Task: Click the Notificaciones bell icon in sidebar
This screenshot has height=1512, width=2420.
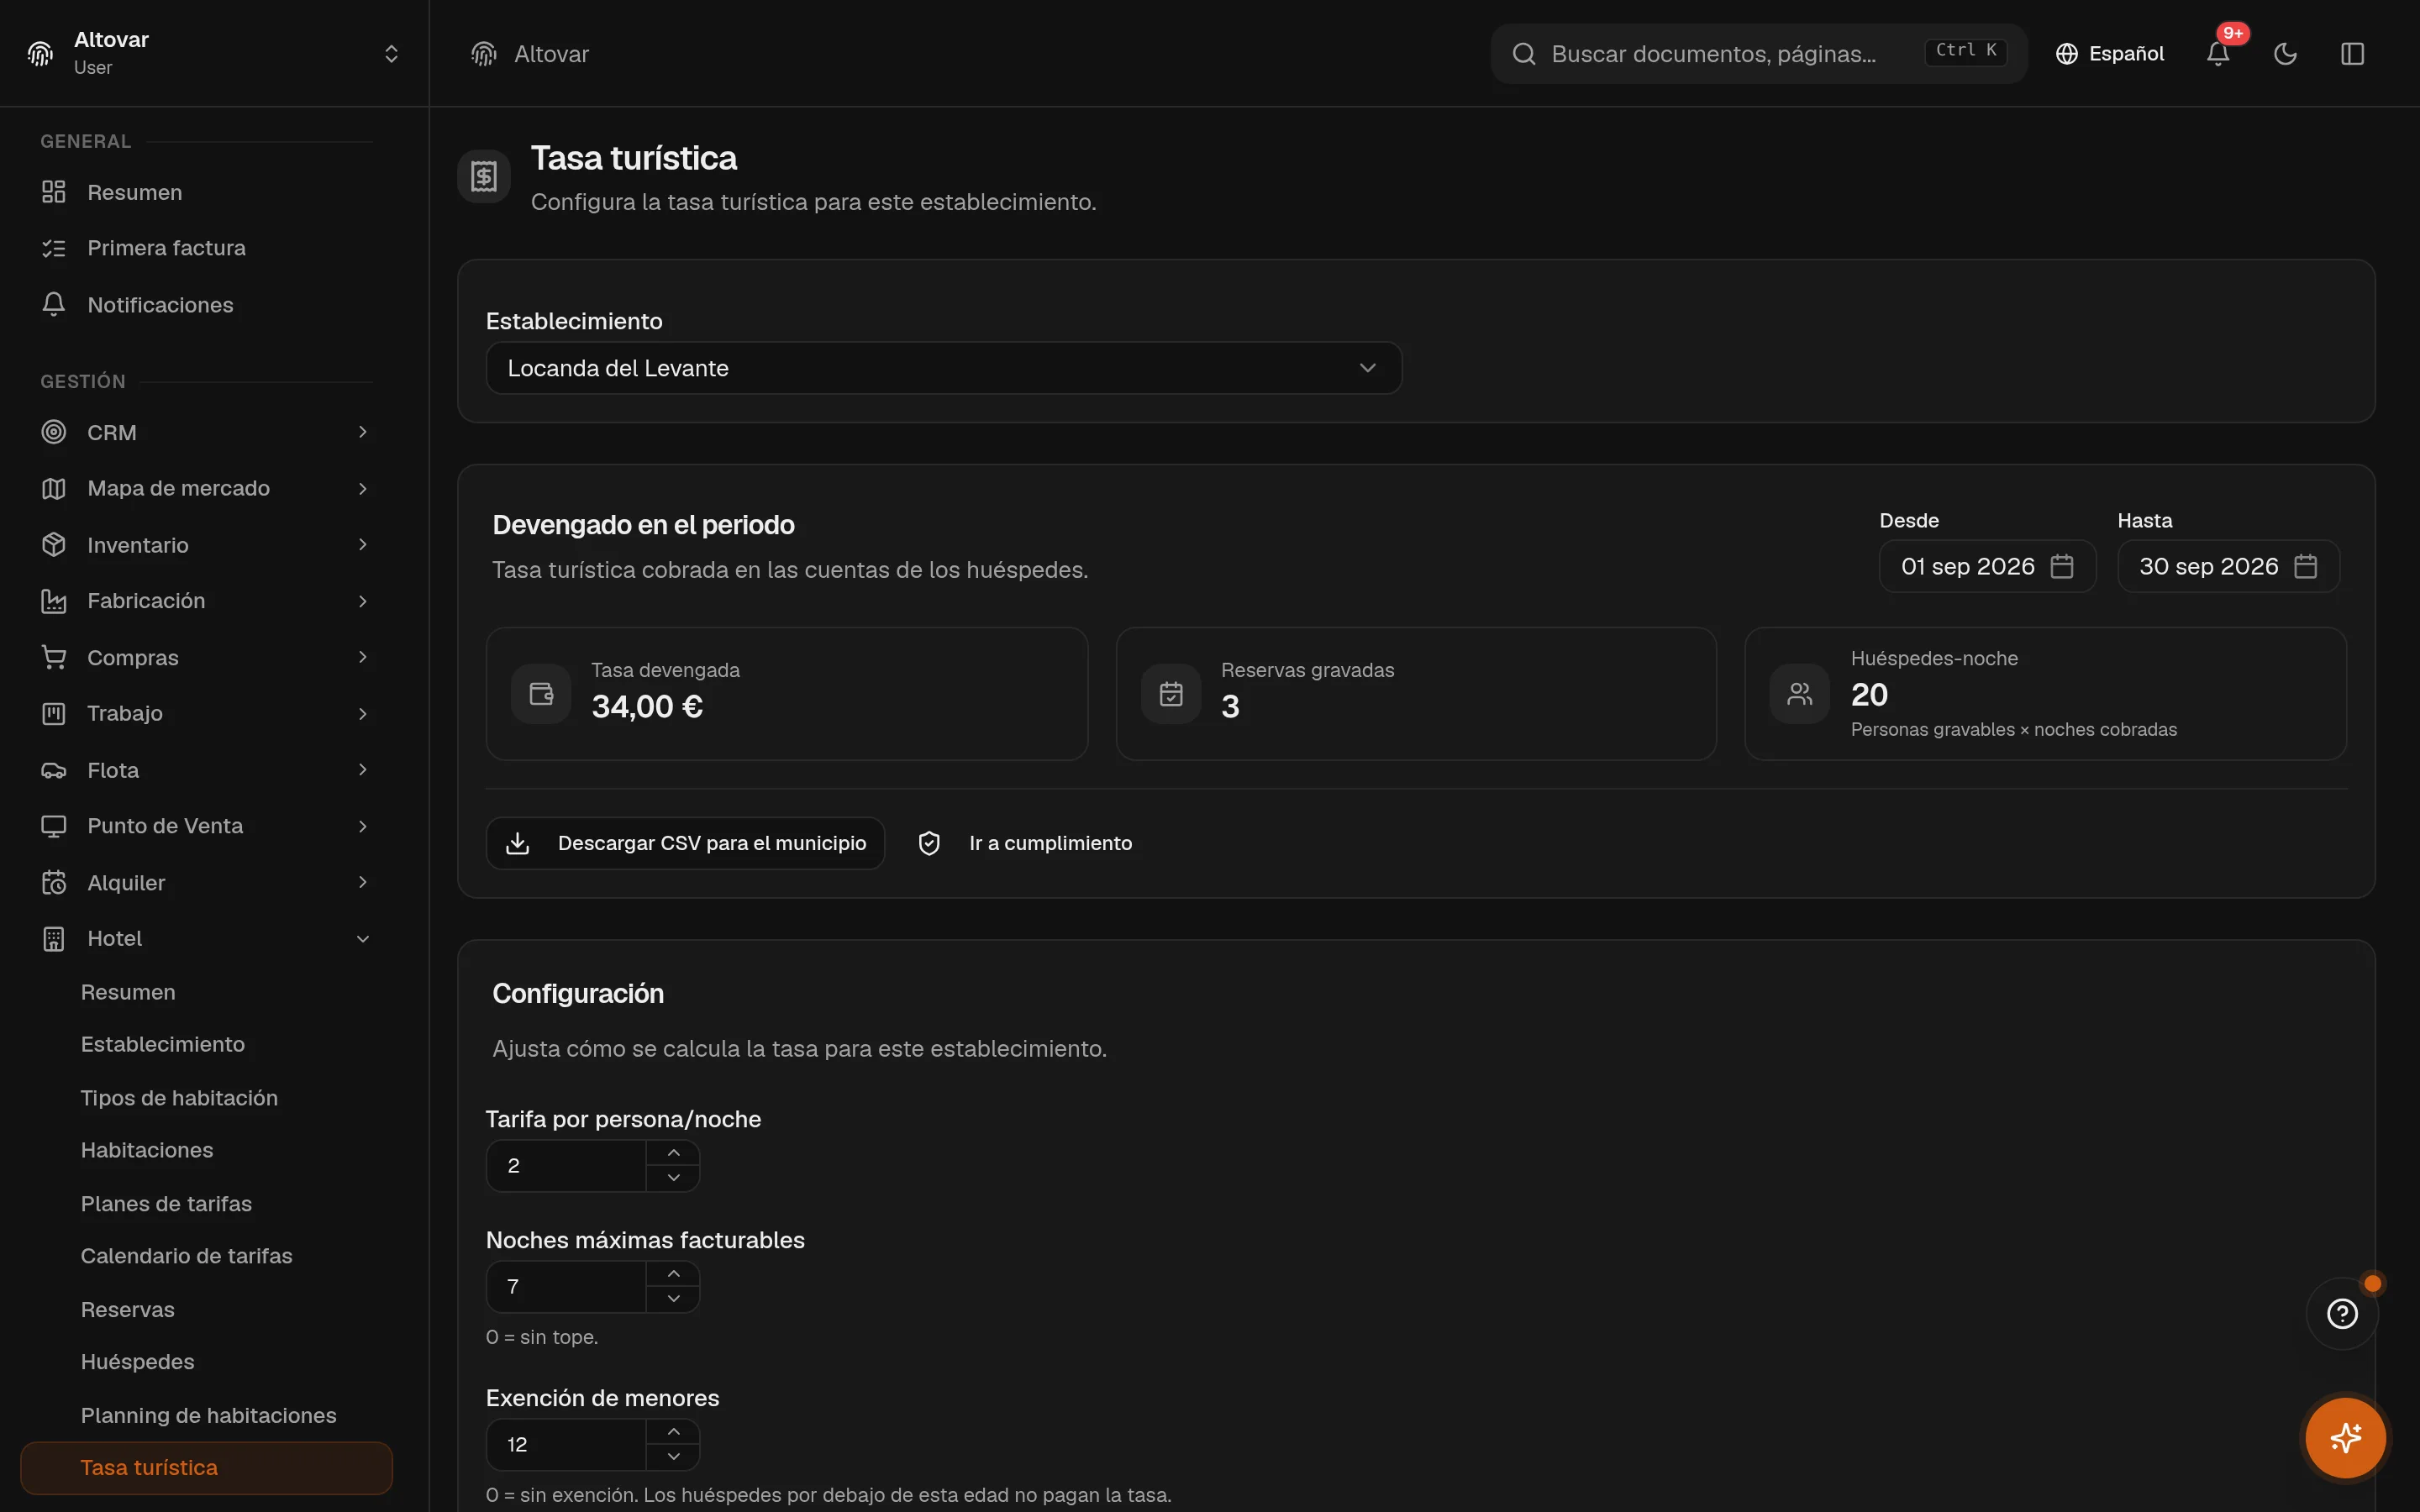Action: click(54, 304)
